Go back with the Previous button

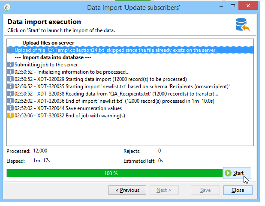click(x=127, y=190)
